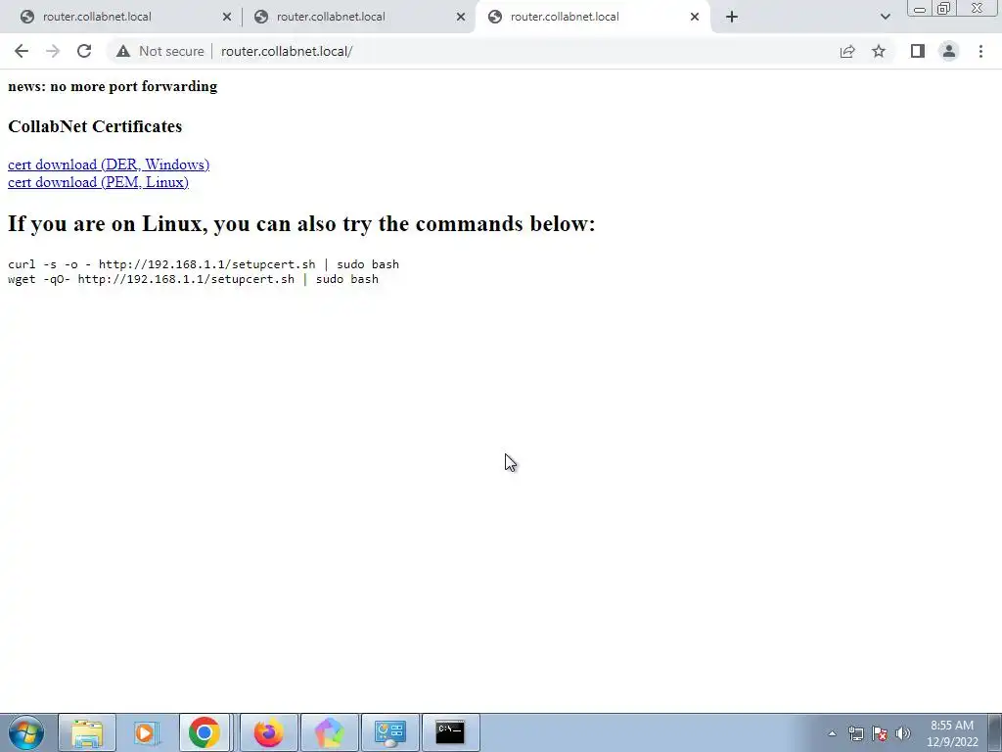Screen dimensions: 1002x752
Task: Open the volume speaker tray icon
Action: coord(903,733)
